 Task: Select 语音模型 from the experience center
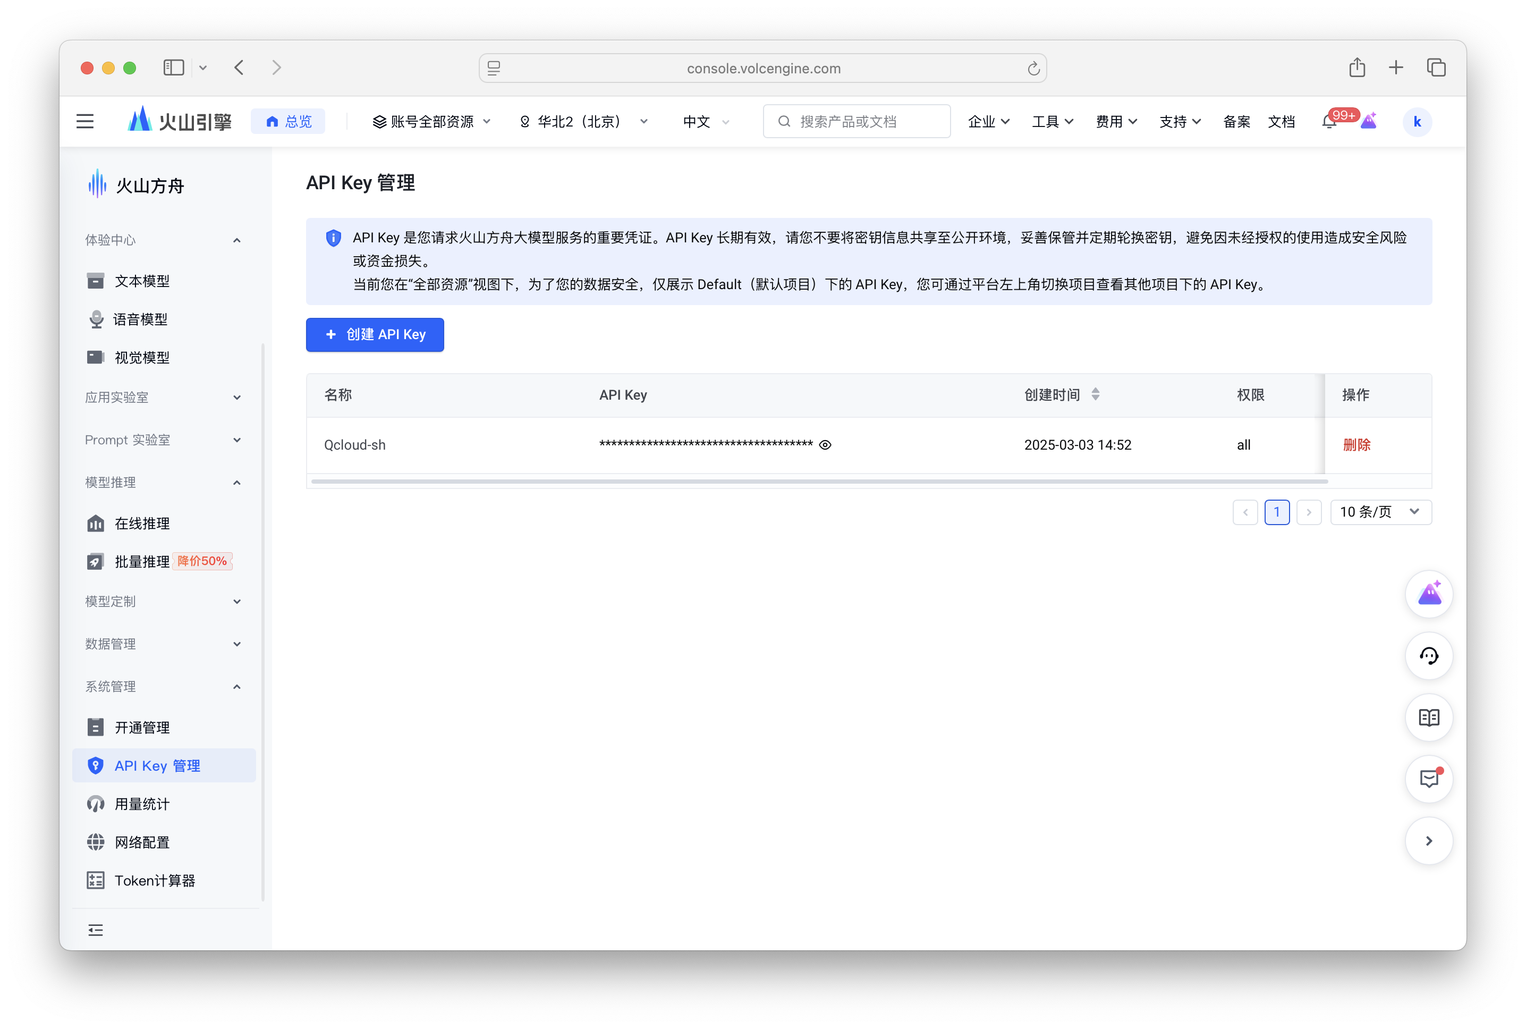point(142,319)
